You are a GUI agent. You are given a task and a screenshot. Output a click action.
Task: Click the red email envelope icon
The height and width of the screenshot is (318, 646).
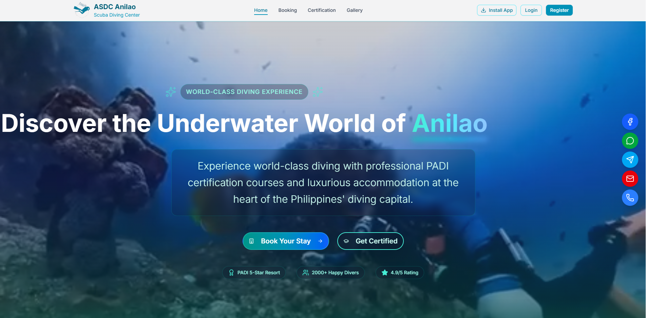click(630, 179)
